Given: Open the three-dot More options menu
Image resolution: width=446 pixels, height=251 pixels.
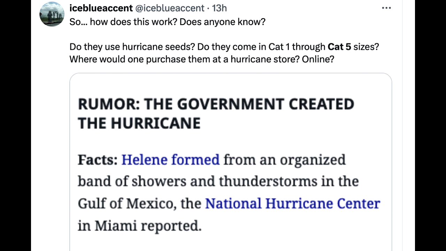Looking at the screenshot, I should 386,8.
